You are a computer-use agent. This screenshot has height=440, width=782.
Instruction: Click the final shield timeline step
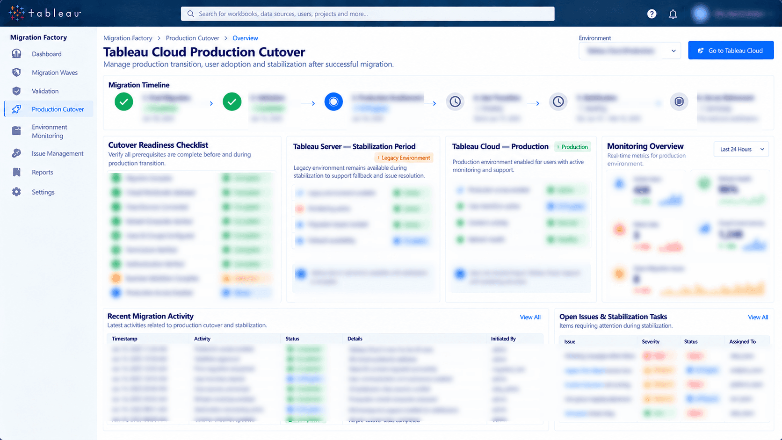[679, 101]
